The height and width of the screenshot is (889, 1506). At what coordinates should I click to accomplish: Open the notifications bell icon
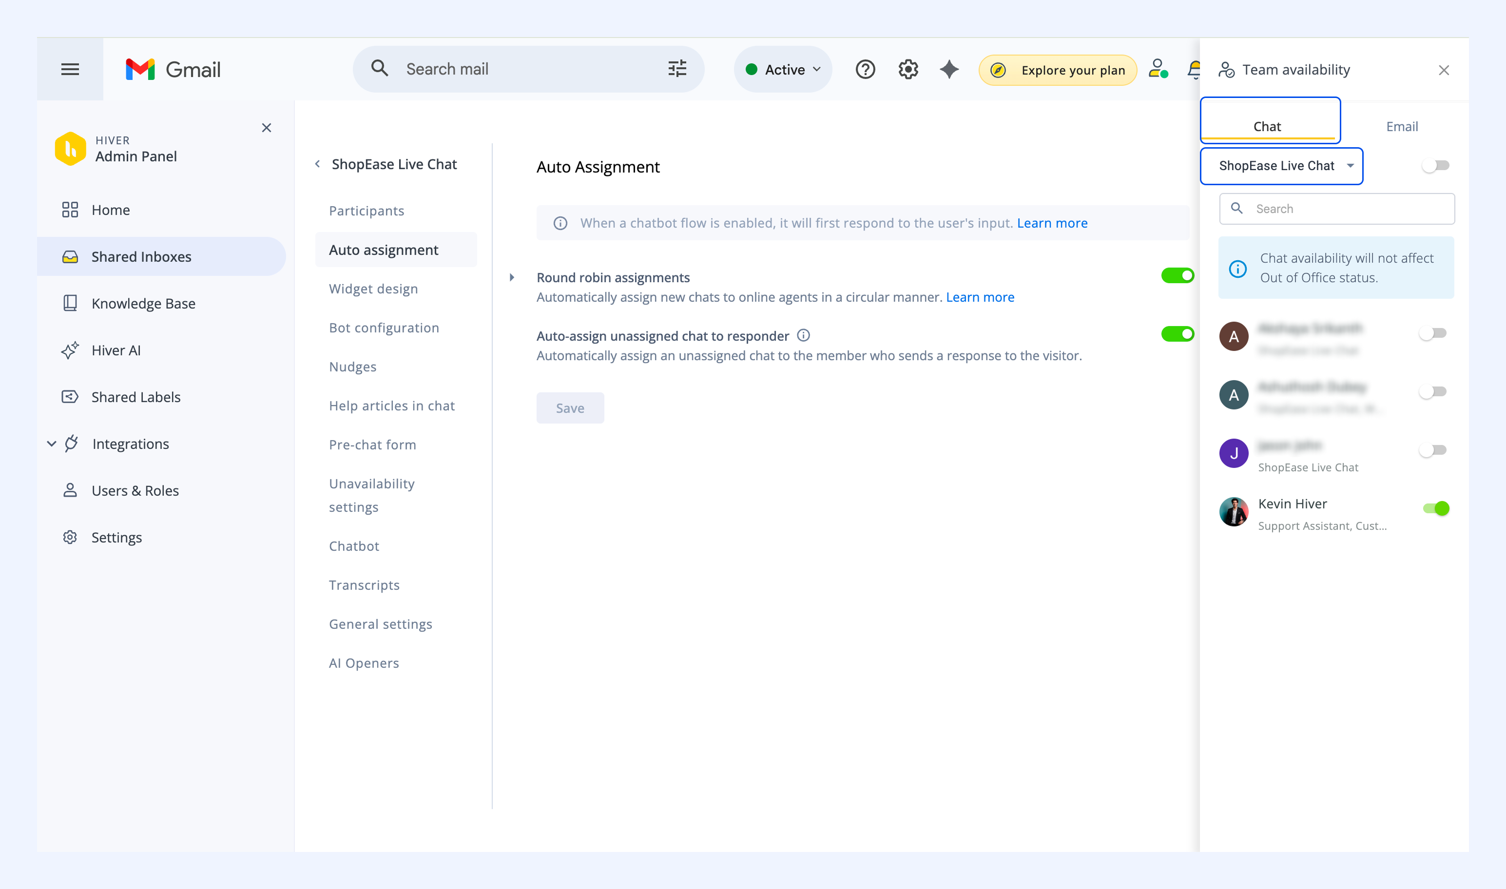(1193, 70)
